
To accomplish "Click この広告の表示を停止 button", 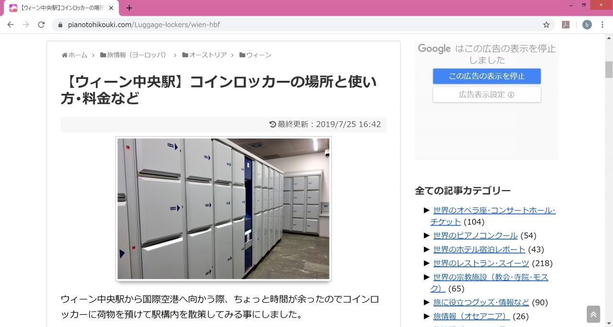I will pos(487,76).
